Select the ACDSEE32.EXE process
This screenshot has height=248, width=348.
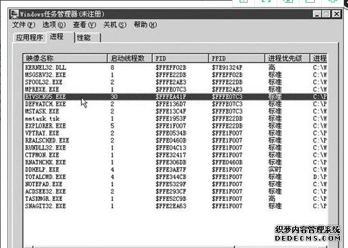click(176, 192)
